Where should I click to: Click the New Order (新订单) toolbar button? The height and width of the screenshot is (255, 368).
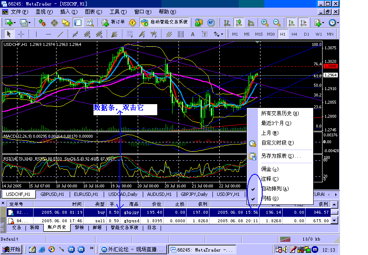(x=114, y=23)
